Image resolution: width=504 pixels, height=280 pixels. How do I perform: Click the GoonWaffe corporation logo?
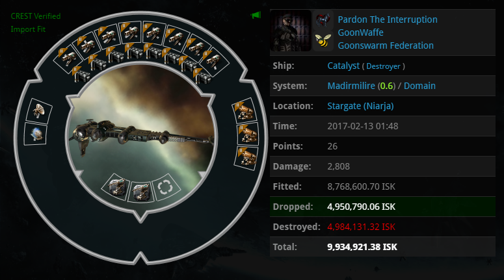pos(323,20)
